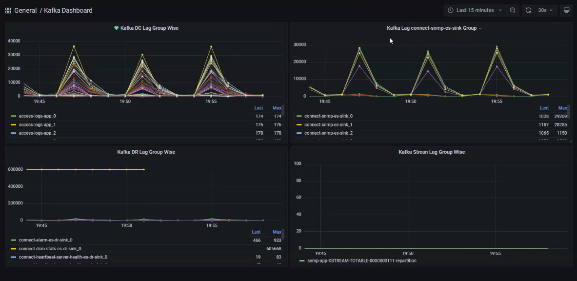Sort connect-snmp-es-sink legend by Last
The image size is (577, 281).
pos(544,108)
